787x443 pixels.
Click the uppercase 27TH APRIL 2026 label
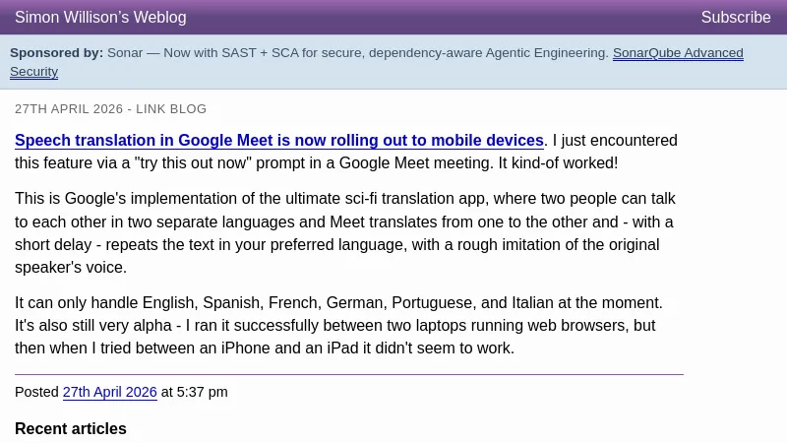point(69,109)
